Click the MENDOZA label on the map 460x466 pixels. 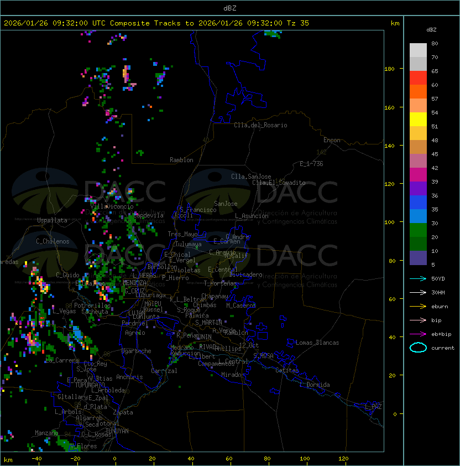point(134,282)
